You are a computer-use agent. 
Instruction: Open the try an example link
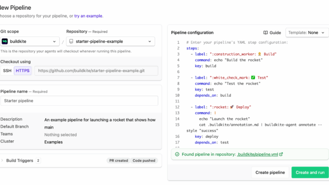pos(88,16)
